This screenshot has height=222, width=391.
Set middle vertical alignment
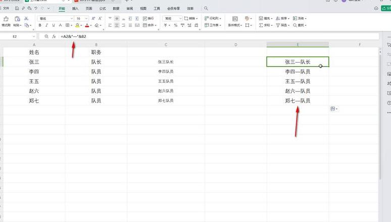pos(117,19)
